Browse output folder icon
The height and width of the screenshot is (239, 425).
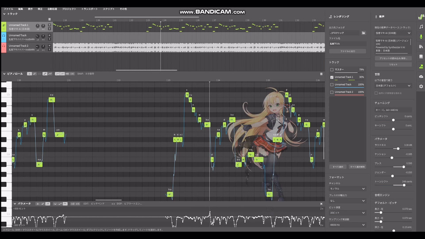[x=363, y=33]
